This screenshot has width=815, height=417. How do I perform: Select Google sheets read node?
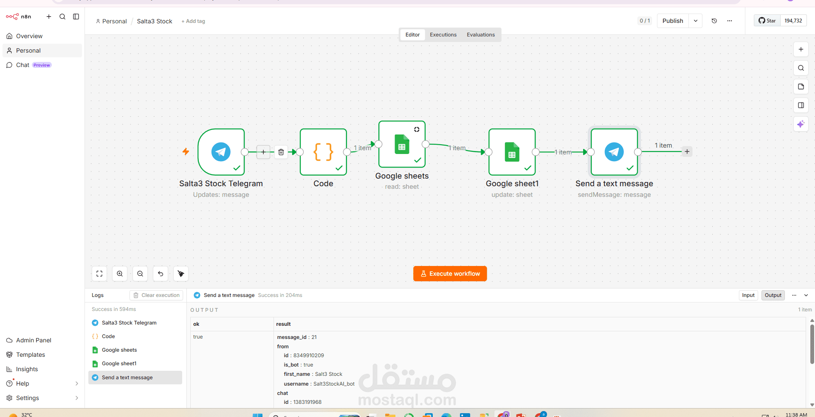pos(402,144)
